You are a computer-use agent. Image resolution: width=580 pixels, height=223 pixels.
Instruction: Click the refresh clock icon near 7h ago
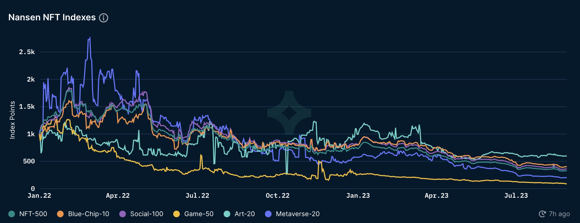click(542, 214)
